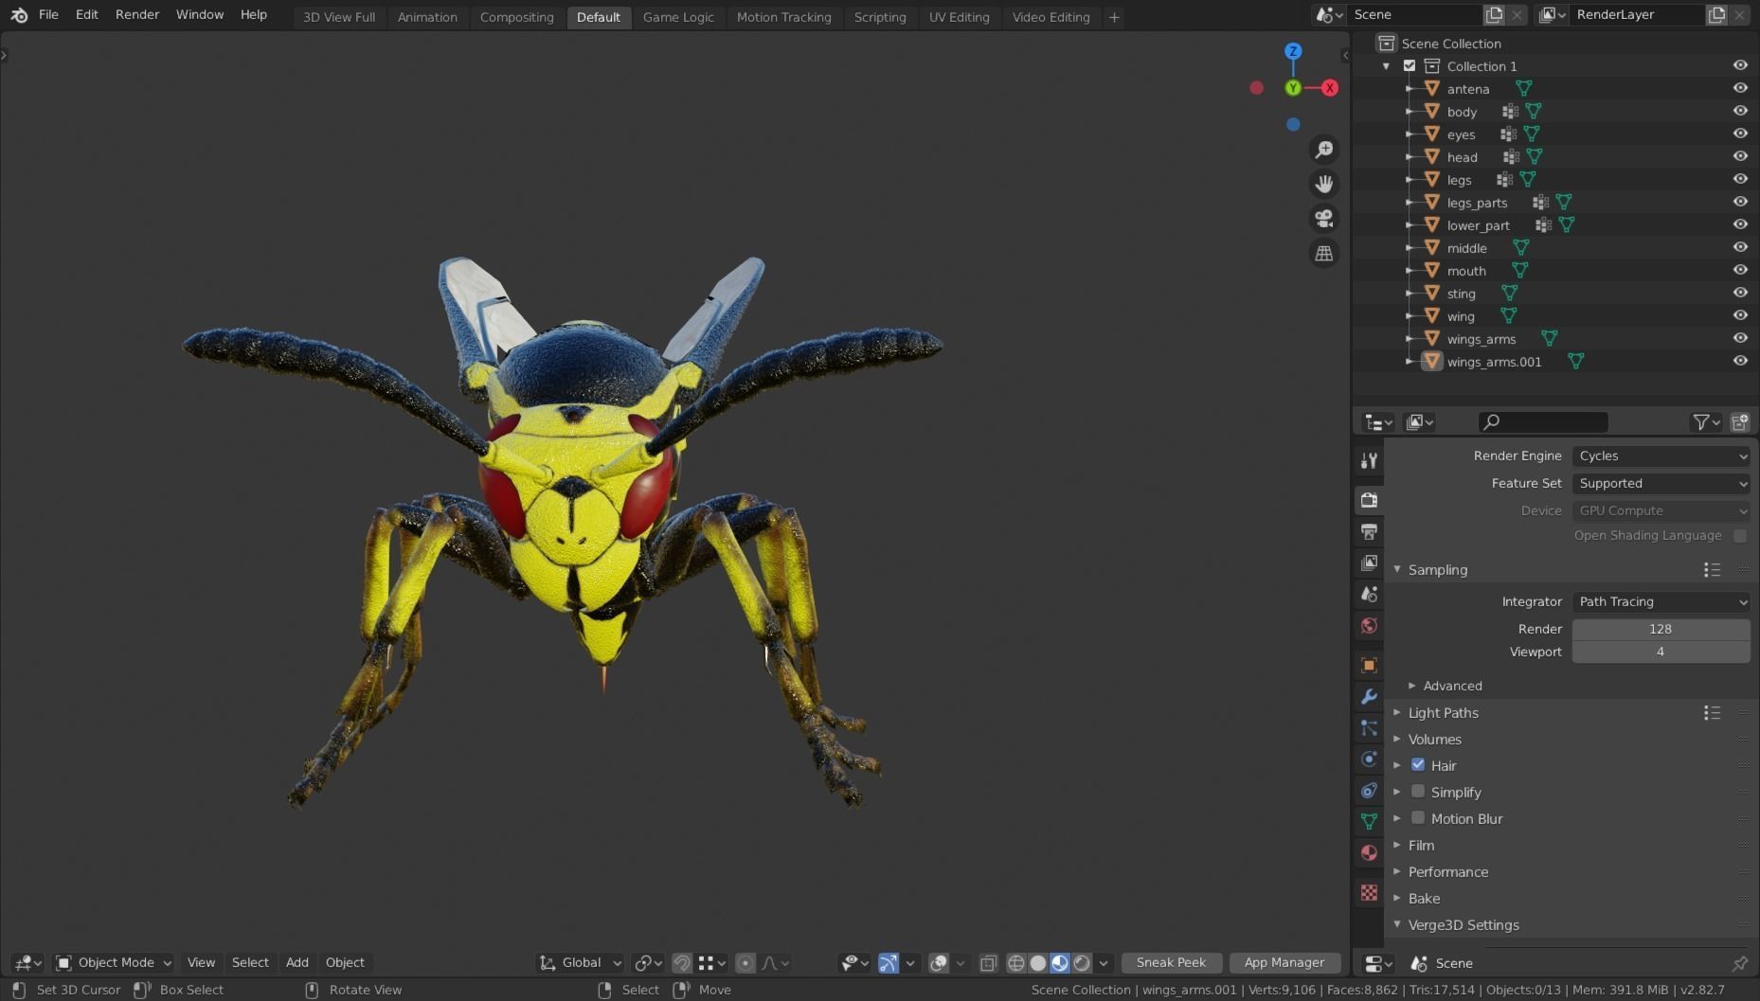Hide the wing object via eye icon
1760x1001 pixels.
(x=1740, y=315)
